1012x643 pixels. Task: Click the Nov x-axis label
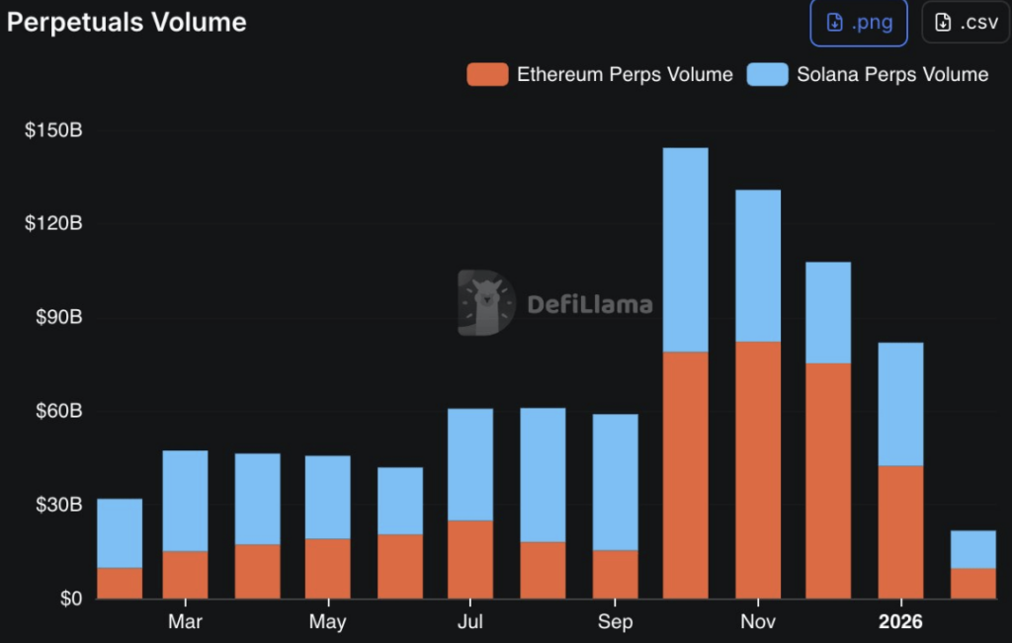pyautogui.click(x=758, y=622)
